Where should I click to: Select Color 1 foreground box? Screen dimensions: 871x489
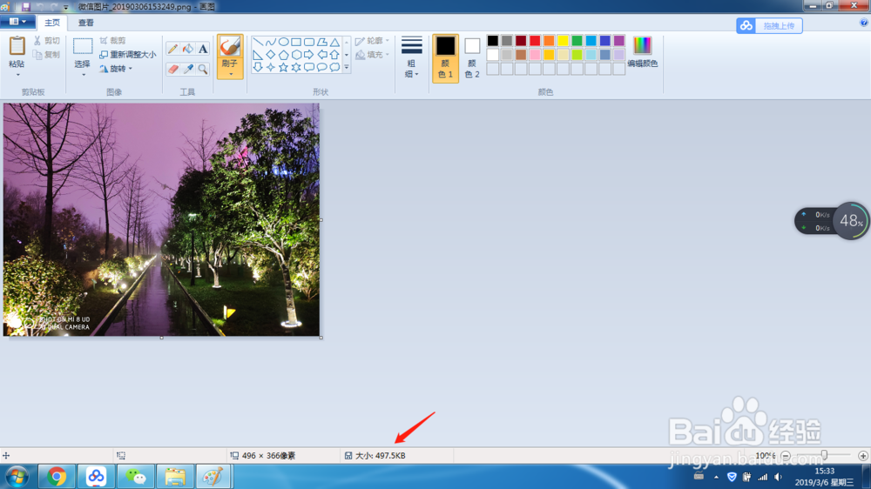(x=445, y=57)
